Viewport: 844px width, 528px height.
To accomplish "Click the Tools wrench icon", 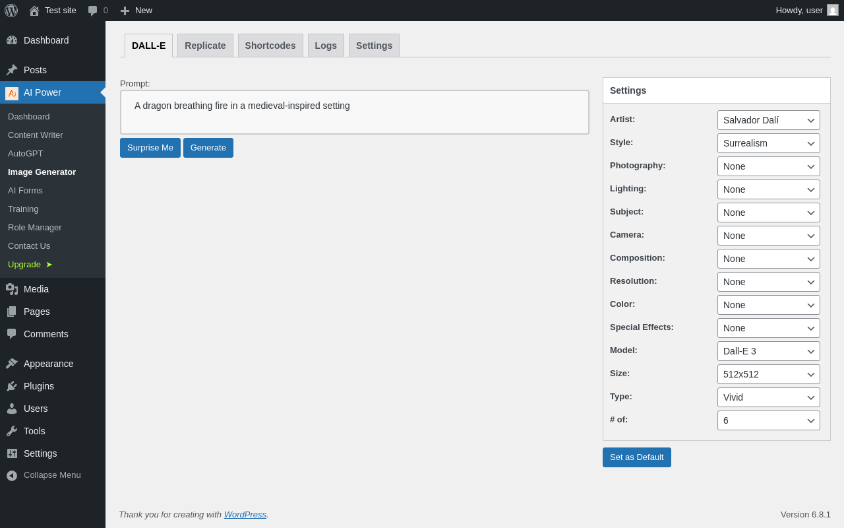I will click(x=12, y=431).
